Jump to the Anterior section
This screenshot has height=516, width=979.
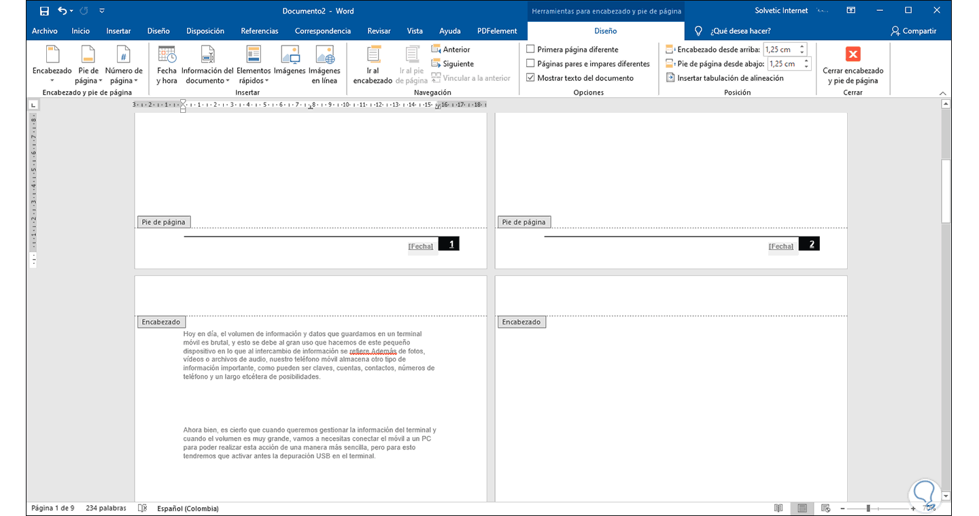(451, 50)
